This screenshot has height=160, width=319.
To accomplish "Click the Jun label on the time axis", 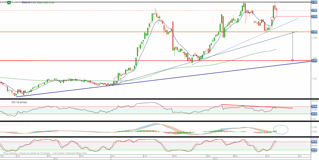I will [x=267, y=156].
